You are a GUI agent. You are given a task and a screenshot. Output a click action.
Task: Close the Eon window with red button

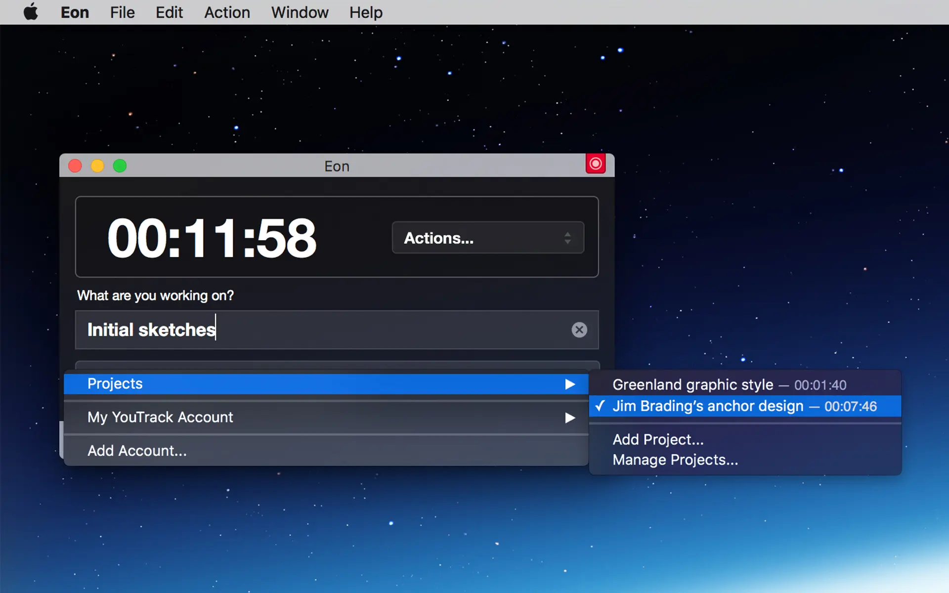coord(75,166)
